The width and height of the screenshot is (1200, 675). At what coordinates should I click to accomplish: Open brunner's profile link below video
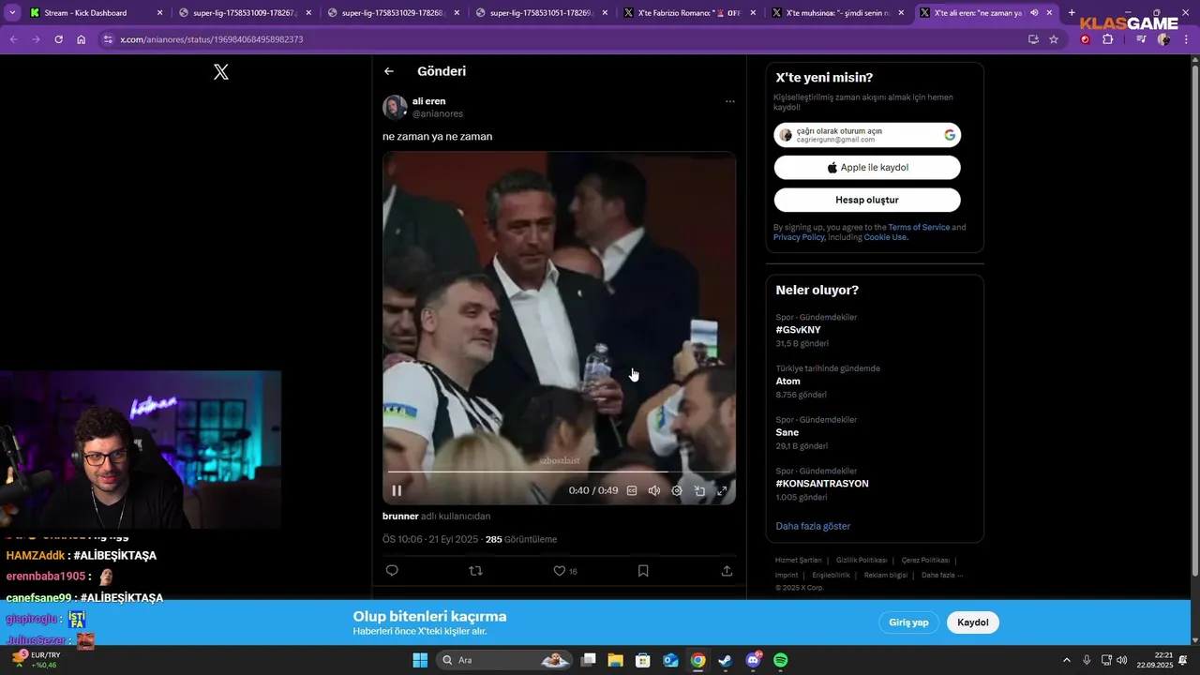tap(400, 516)
